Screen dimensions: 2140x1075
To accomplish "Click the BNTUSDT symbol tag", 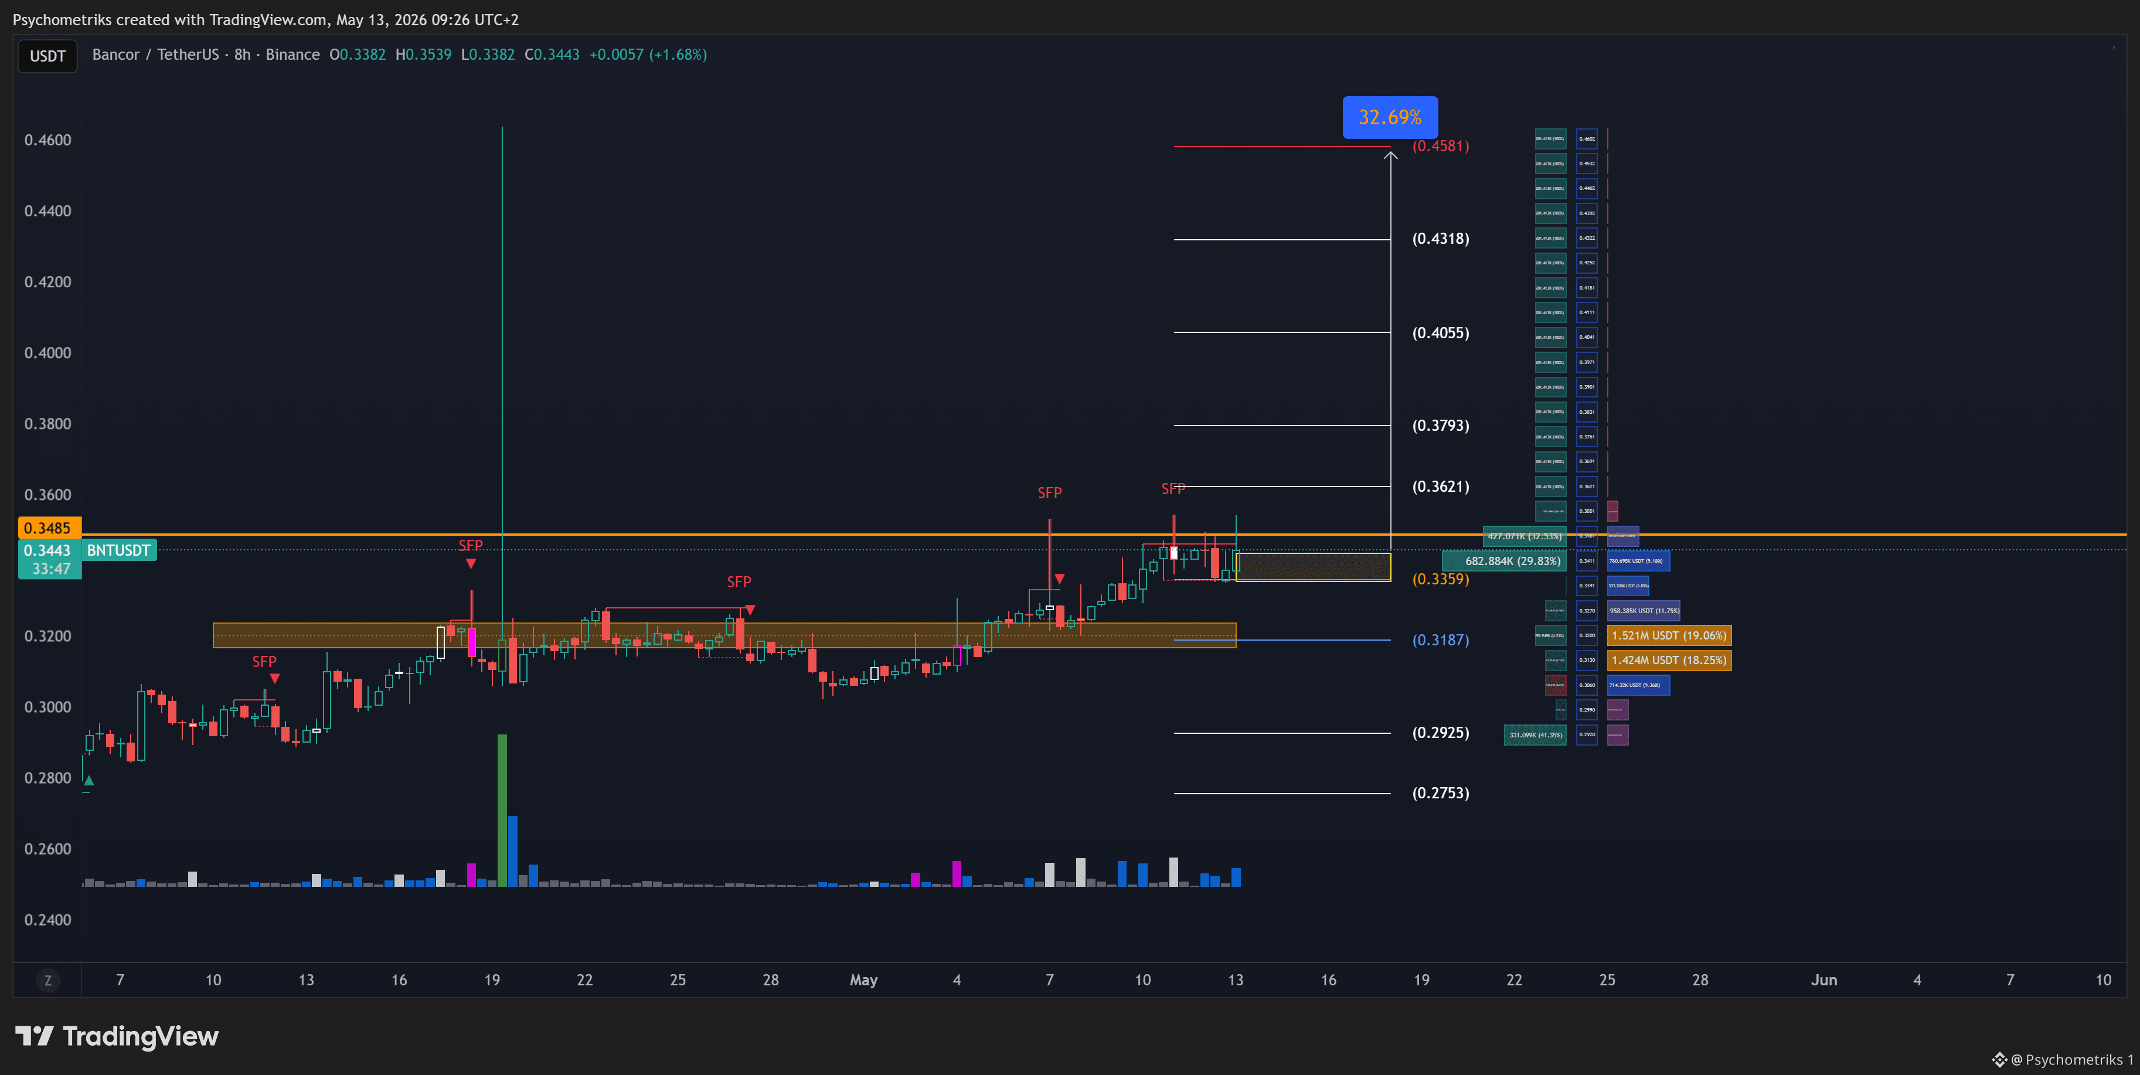I will tap(119, 550).
